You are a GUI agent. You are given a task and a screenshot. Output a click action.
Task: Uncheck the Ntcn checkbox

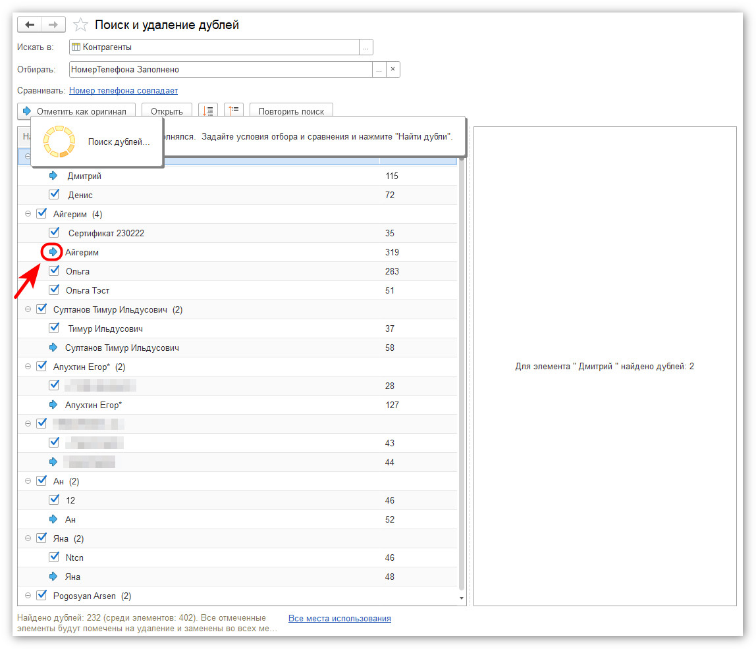pos(54,557)
